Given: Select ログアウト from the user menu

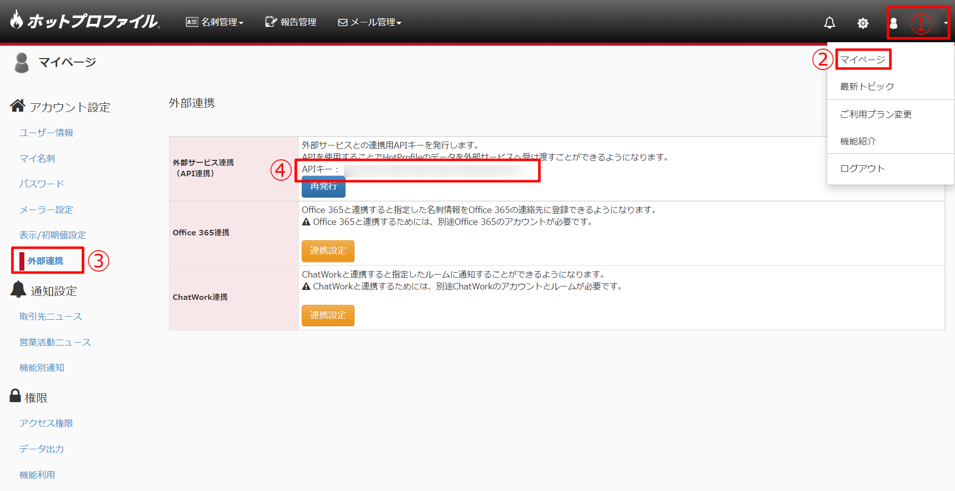Looking at the screenshot, I should tap(863, 168).
